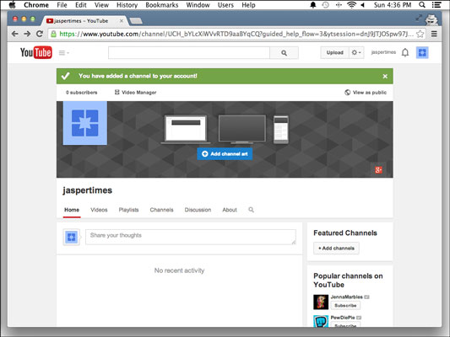
Task: Switch to the Videos tab
Action: point(99,210)
